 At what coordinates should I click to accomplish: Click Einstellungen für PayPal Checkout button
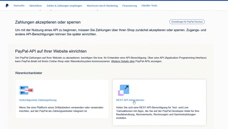click(187, 22)
